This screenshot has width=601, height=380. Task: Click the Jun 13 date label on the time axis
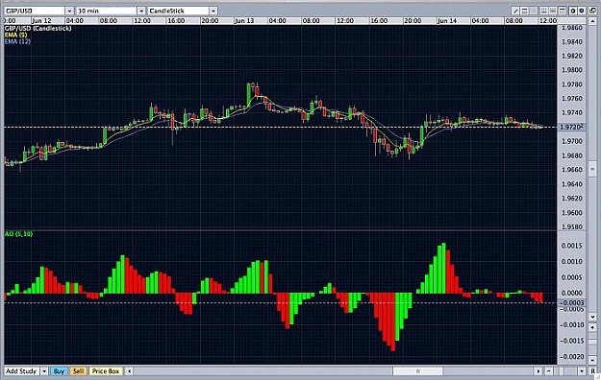click(244, 21)
